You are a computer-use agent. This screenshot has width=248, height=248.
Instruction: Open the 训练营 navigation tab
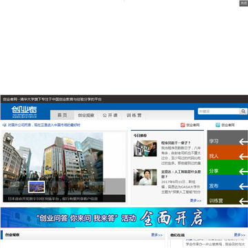[134, 115]
